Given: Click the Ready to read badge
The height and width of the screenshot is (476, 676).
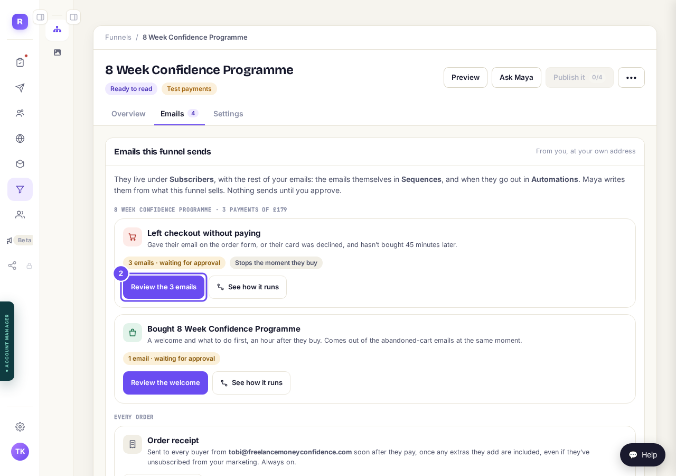Looking at the screenshot, I should click(x=131, y=89).
